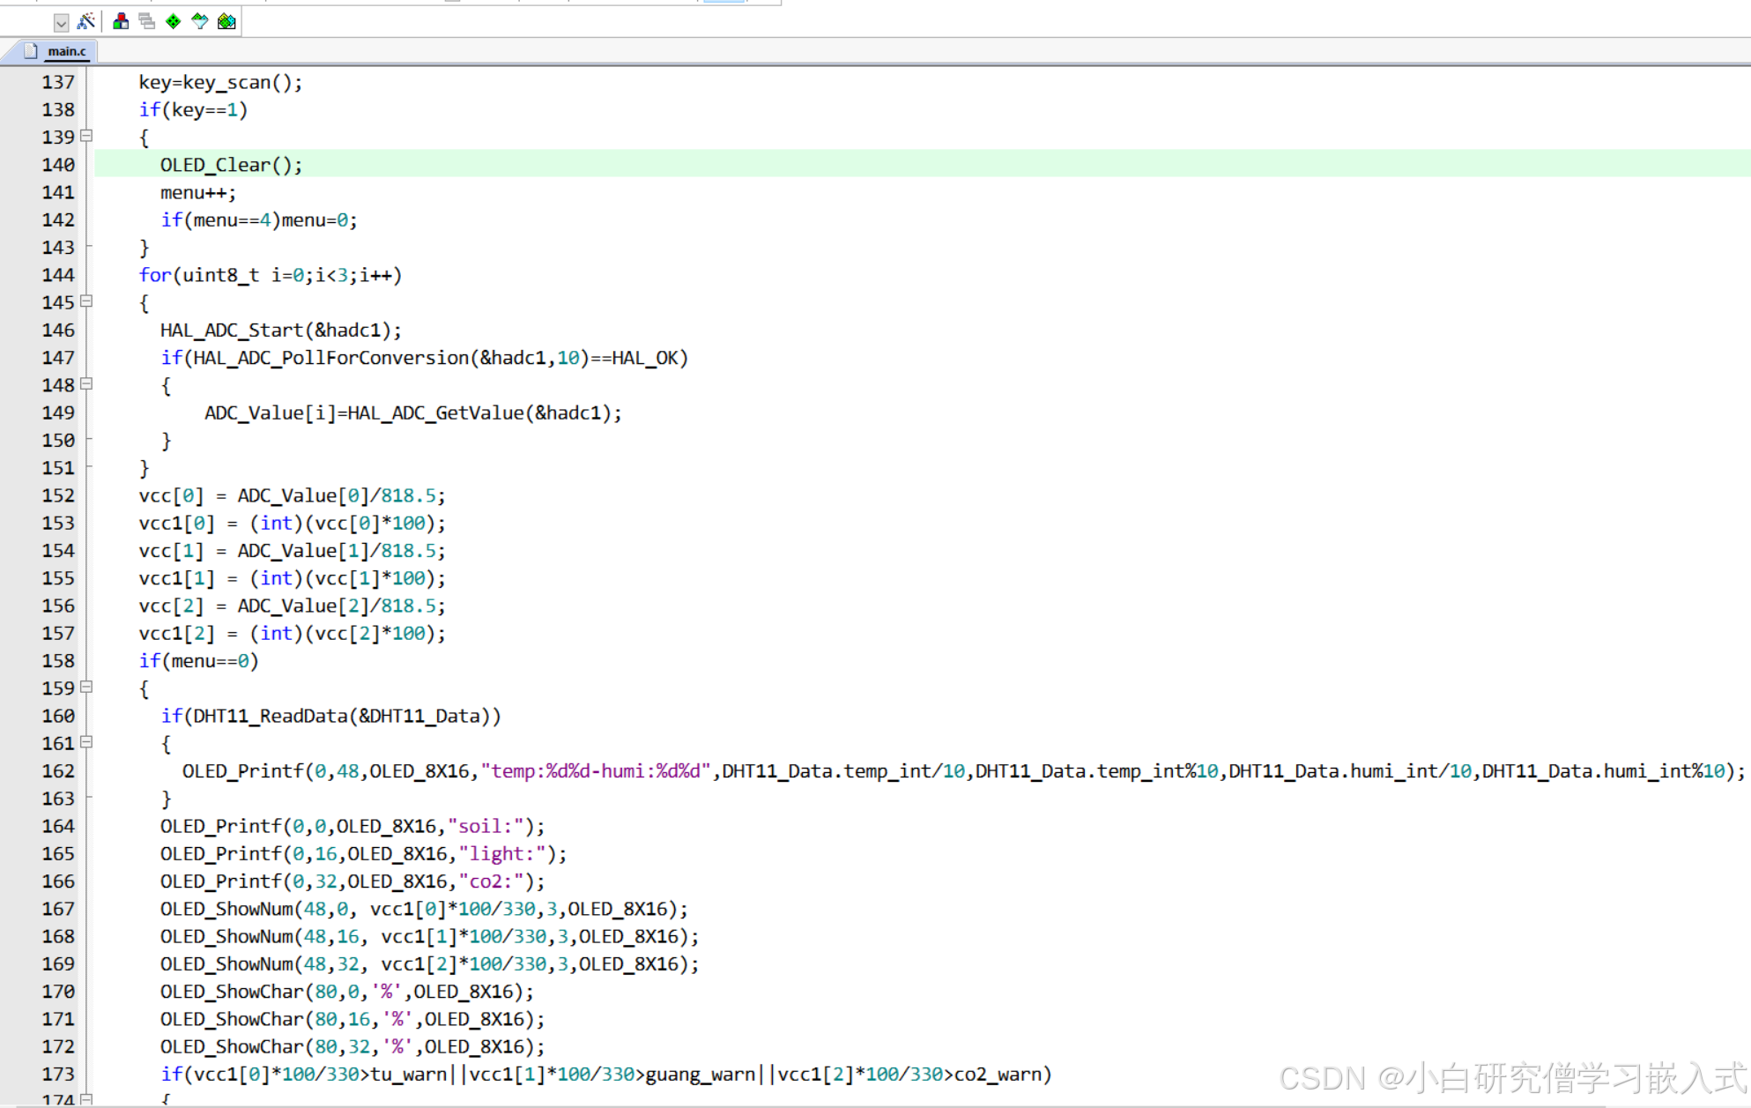Switch to main.c editor tab
The image size is (1751, 1108).
tap(67, 51)
